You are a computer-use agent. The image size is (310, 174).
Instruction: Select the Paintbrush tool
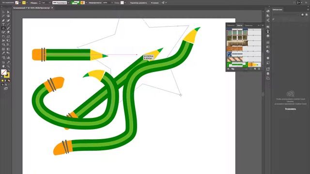pos(8,29)
